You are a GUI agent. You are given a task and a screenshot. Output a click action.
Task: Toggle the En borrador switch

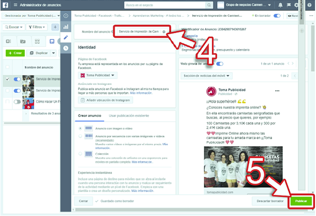click(277, 16)
